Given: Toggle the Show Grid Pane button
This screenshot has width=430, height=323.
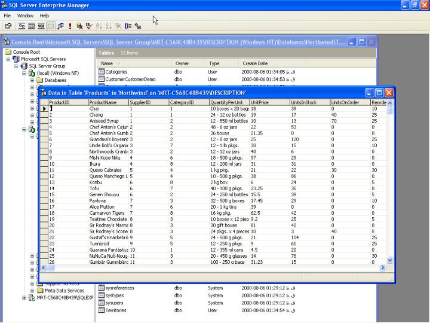Looking at the screenshot, I should (x=32, y=26).
